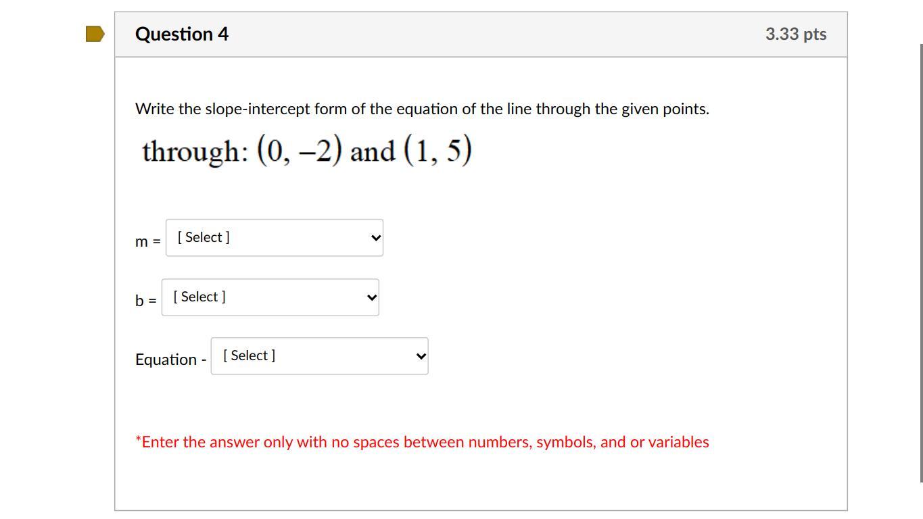The height and width of the screenshot is (519, 923).
Task: Click the chevron arrow of the b dropdown
Action: [372, 297]
